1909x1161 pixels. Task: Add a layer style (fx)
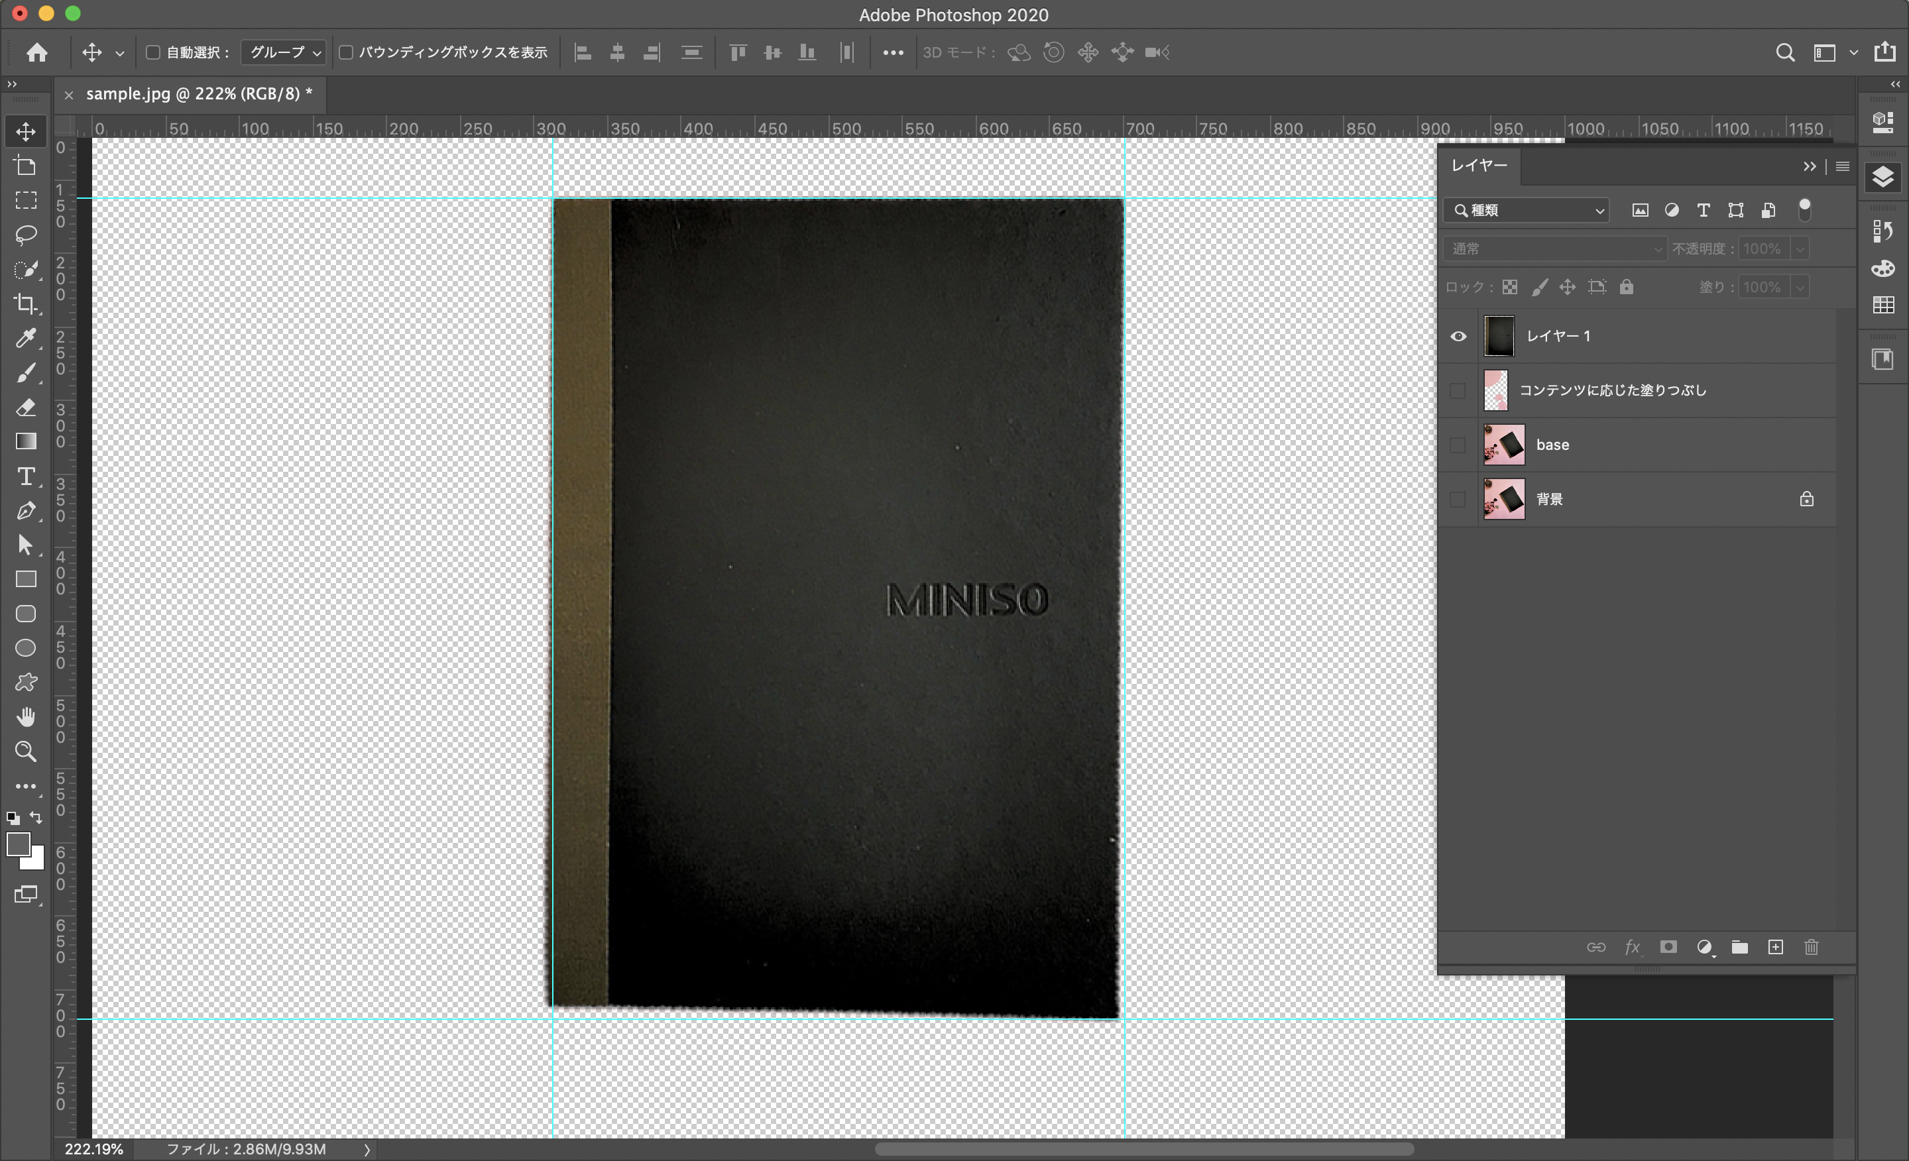coord(1633,946)
